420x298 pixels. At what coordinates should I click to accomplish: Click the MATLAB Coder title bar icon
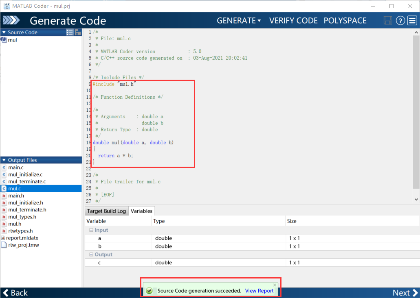[x=7, y=6]
